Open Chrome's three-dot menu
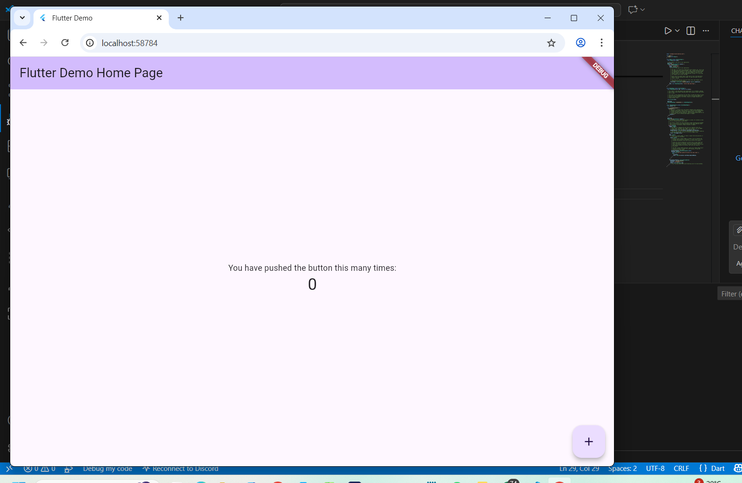The image size is (742, 483). tap(601, 43)
